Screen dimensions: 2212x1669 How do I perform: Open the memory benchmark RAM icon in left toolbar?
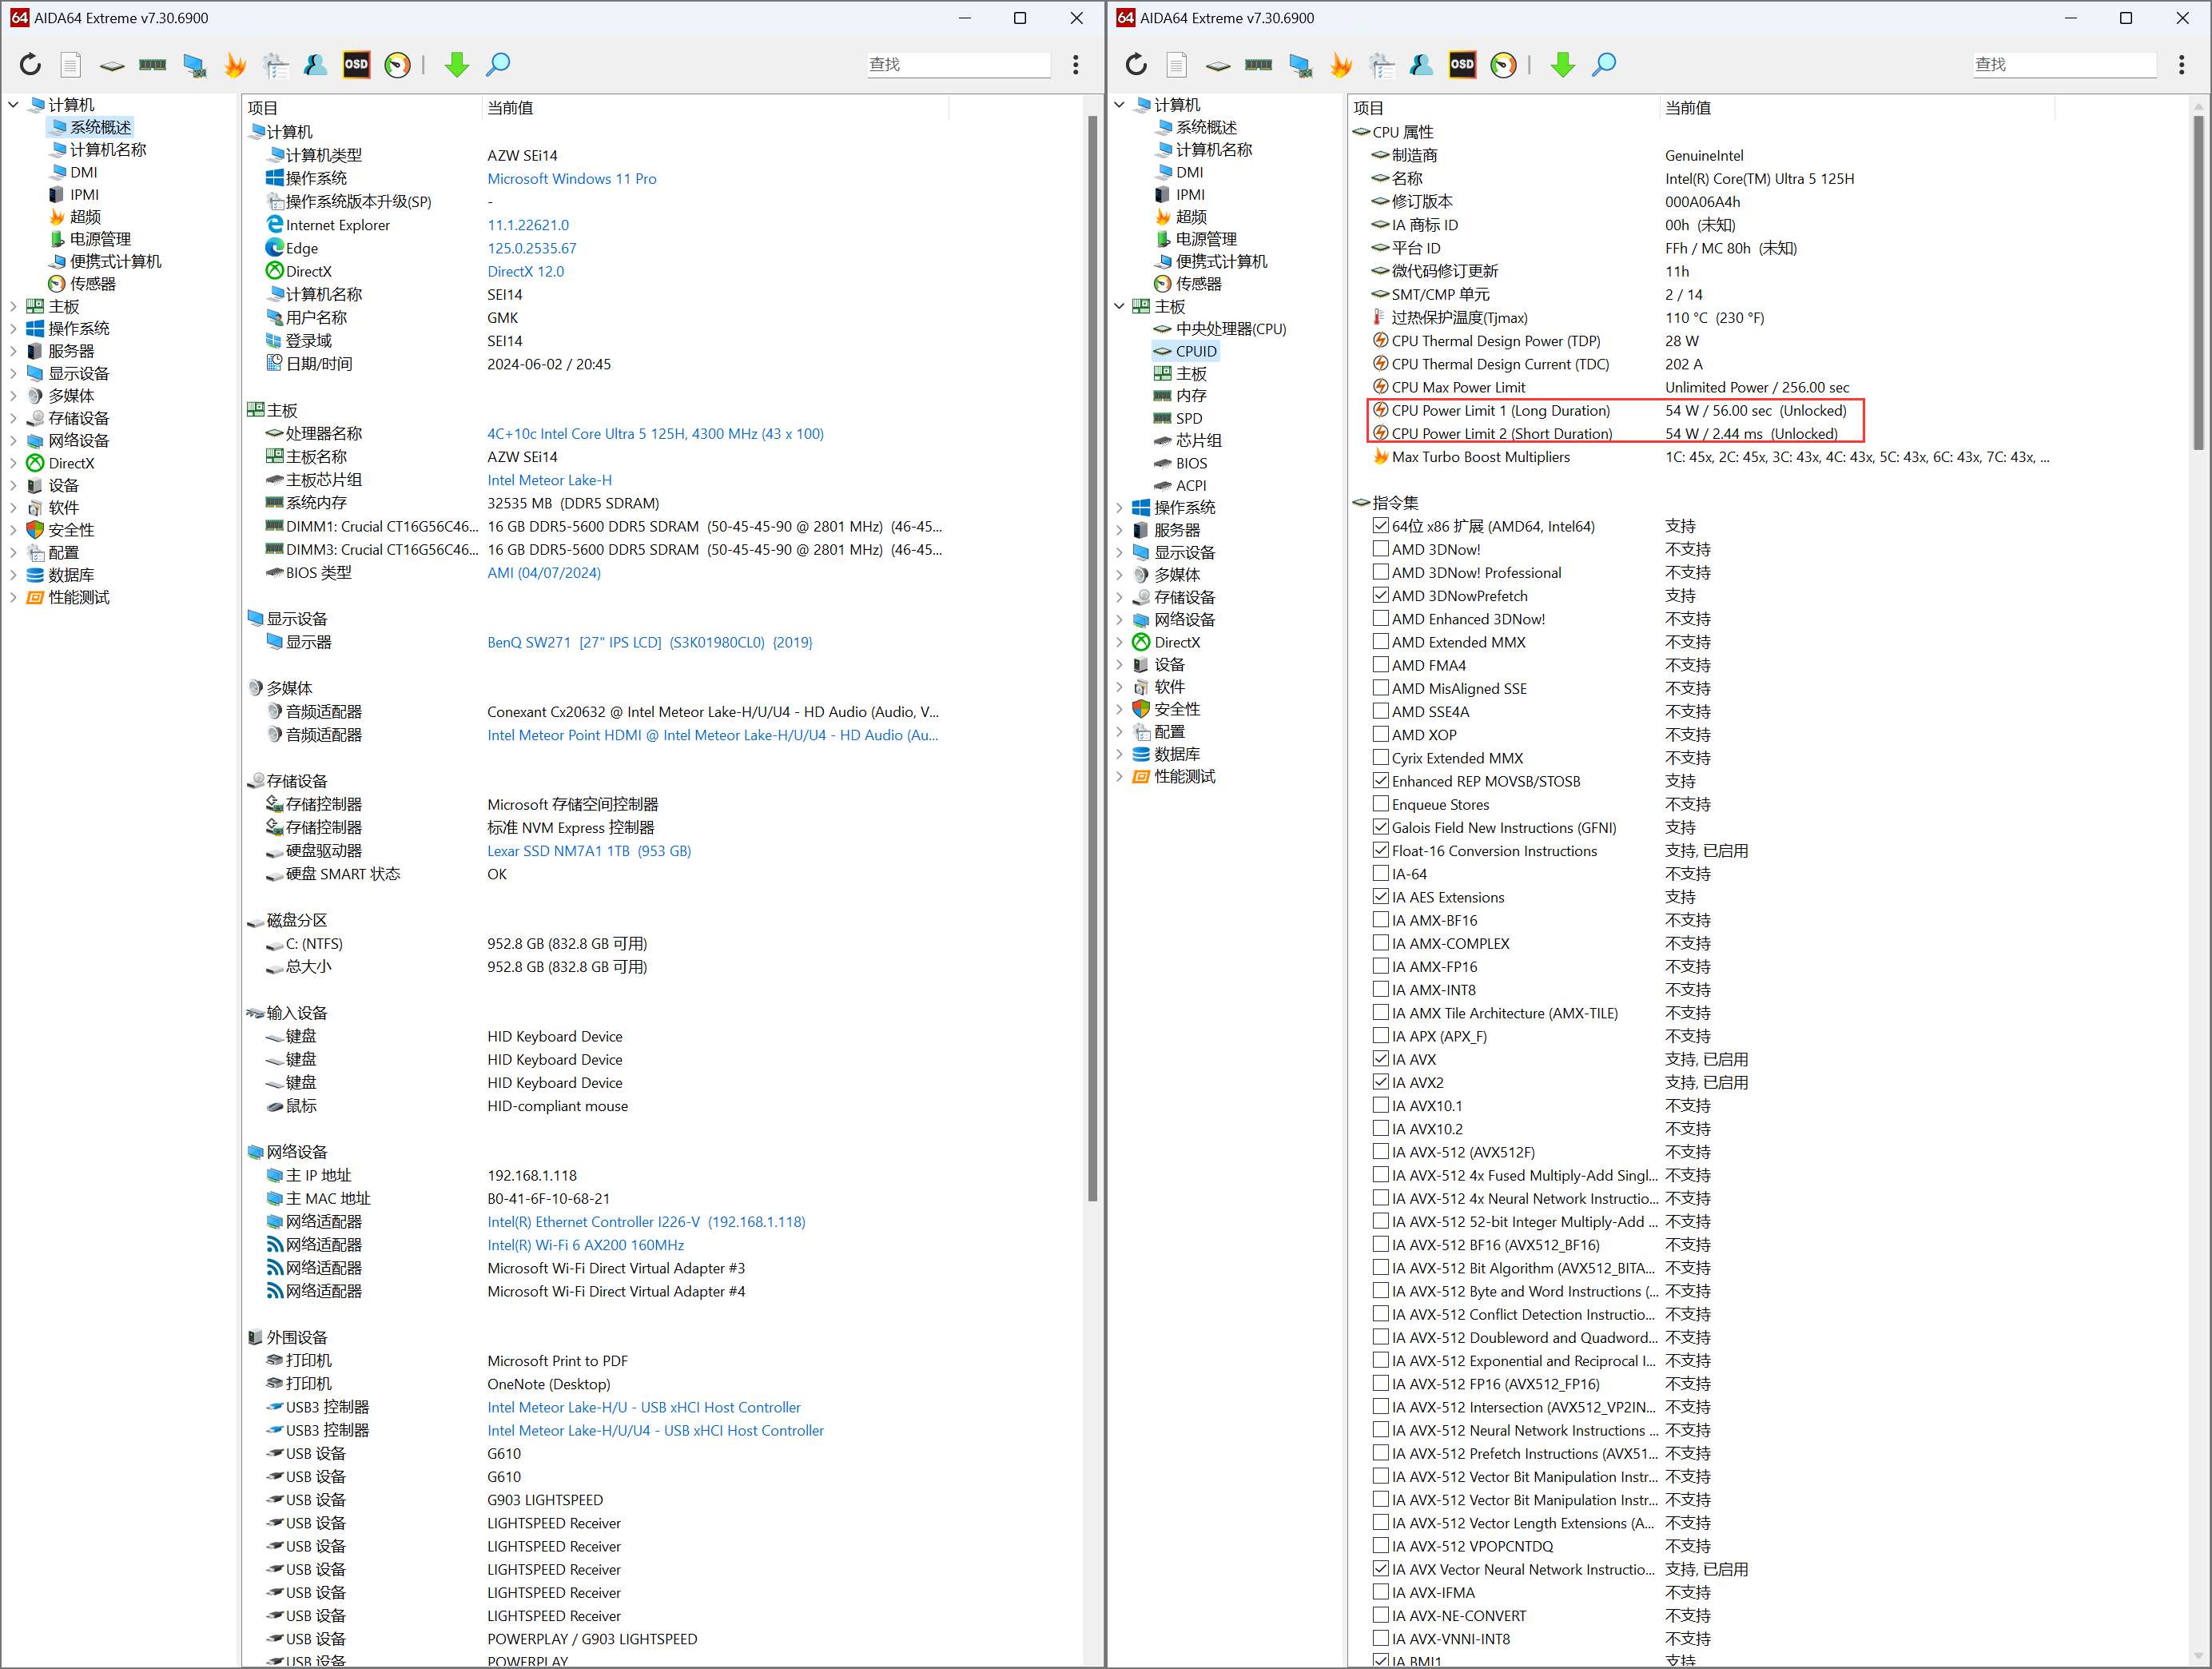tap(152, 65)
